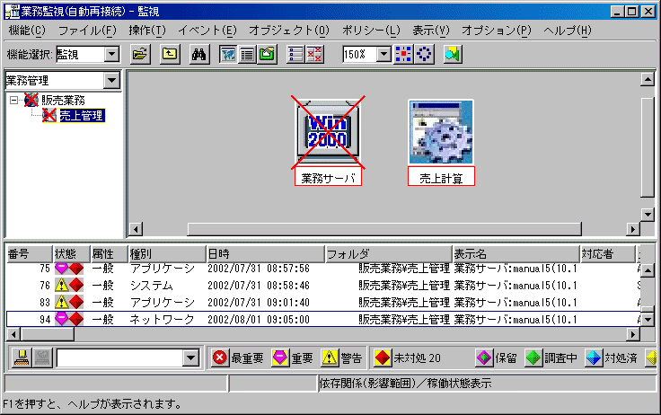This screenshot has height=415, width=661.
Task: Click map pane scroll-up arrow
Action: point(648,79)
